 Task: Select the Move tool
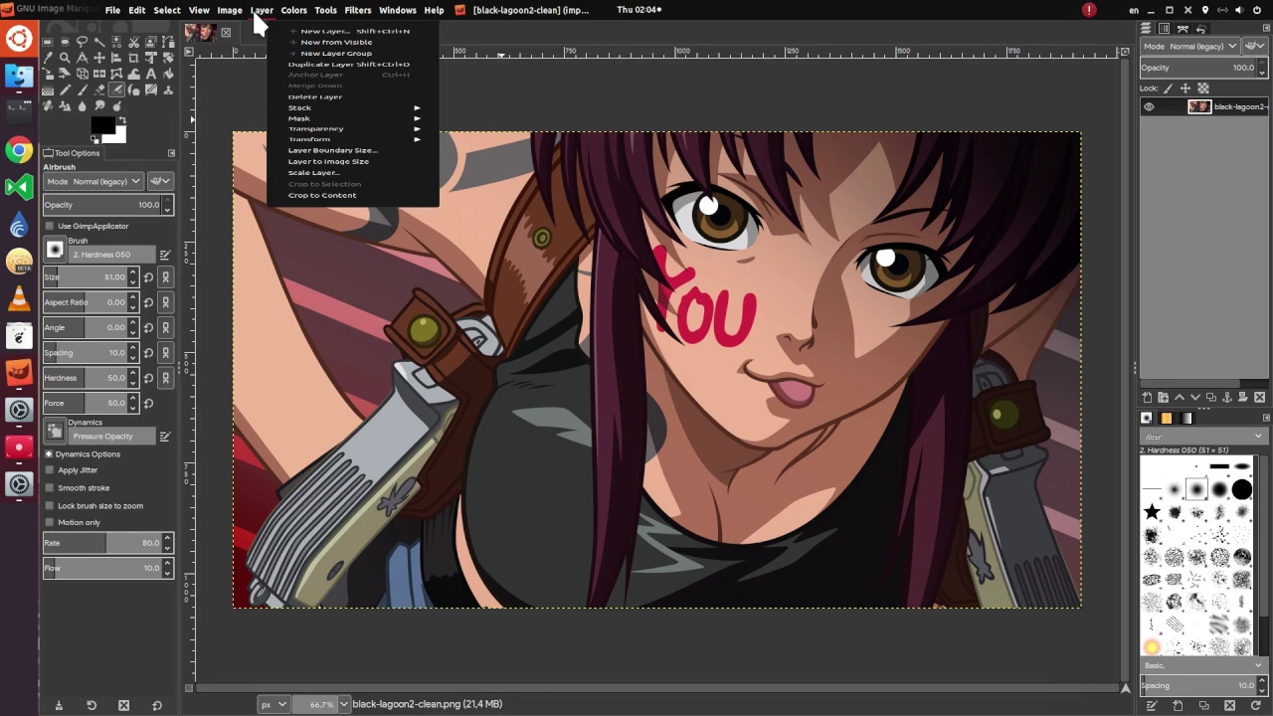tap(99, 58)
